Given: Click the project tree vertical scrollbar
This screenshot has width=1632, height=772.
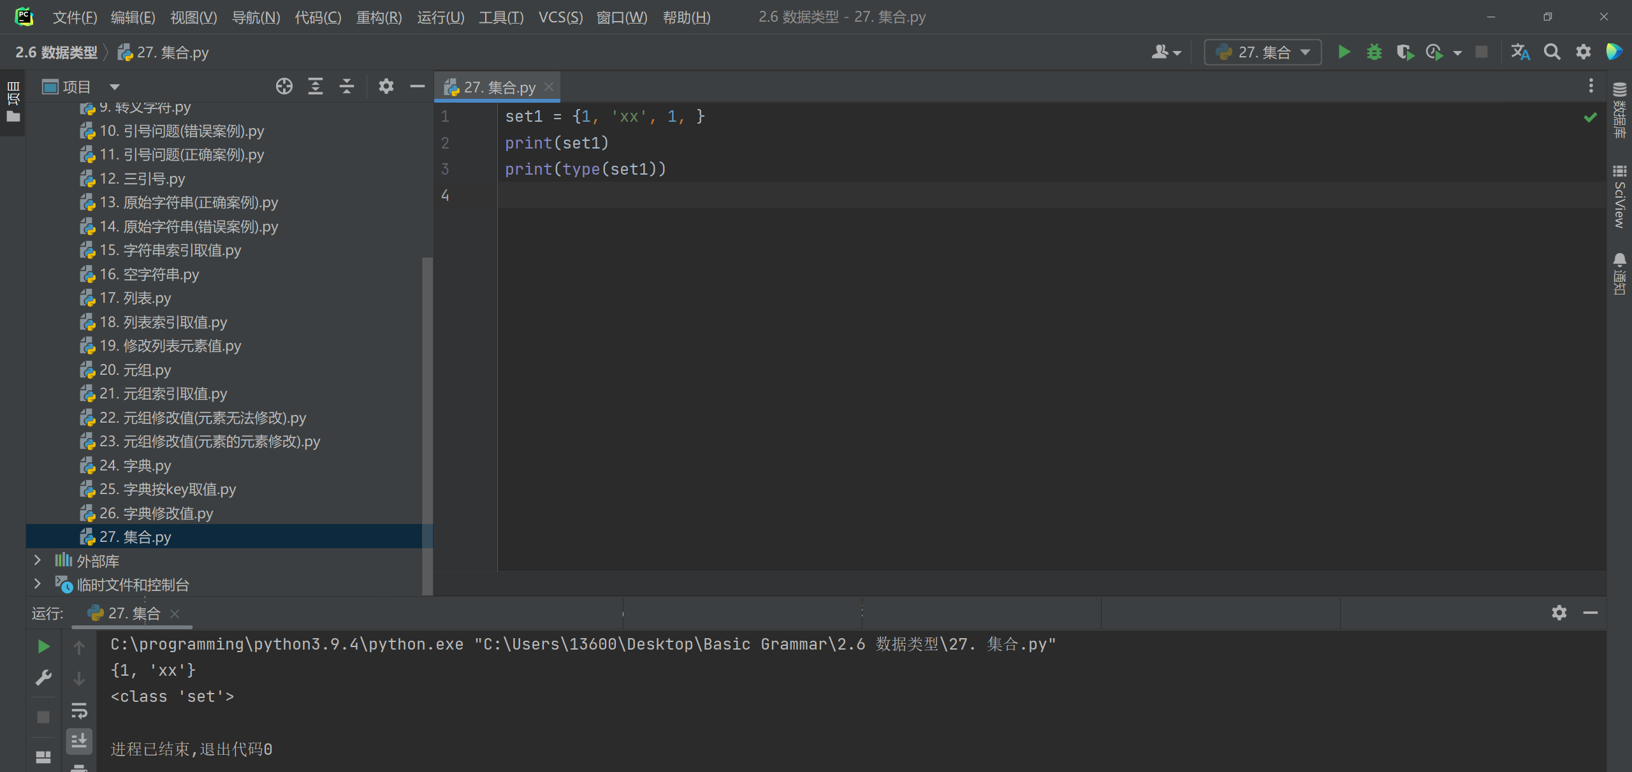Looking at the screenshot, I should pyautogui.click(x=427, y=426).
